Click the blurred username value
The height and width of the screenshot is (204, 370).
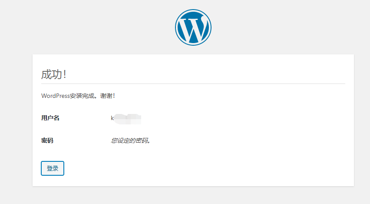(x=126, y=119)
